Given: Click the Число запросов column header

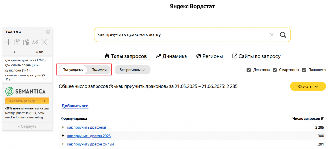Looking at the screenshot, I should [306, 119].
